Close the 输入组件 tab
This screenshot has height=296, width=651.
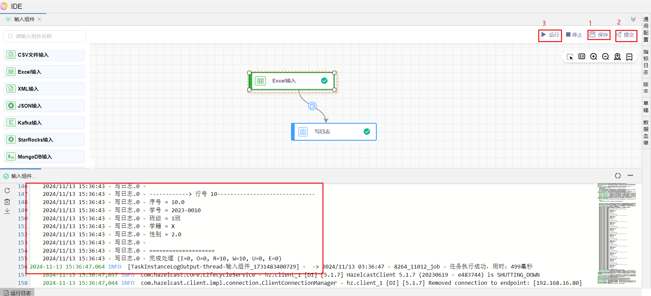[39, 19]
